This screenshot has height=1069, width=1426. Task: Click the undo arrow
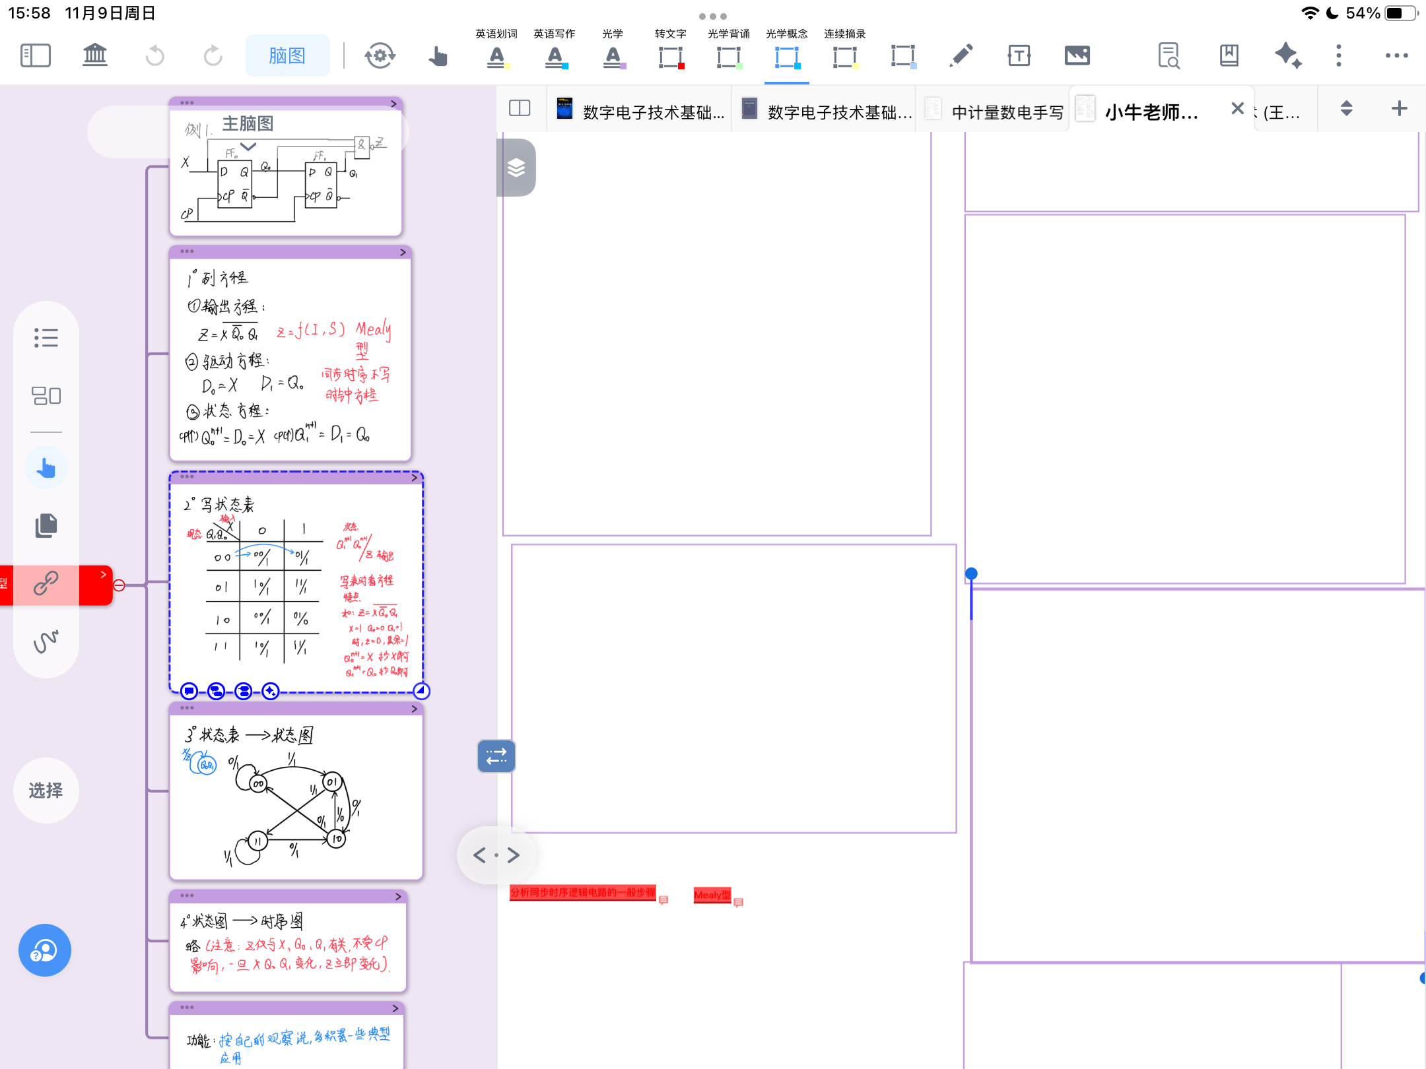point(154,55)
